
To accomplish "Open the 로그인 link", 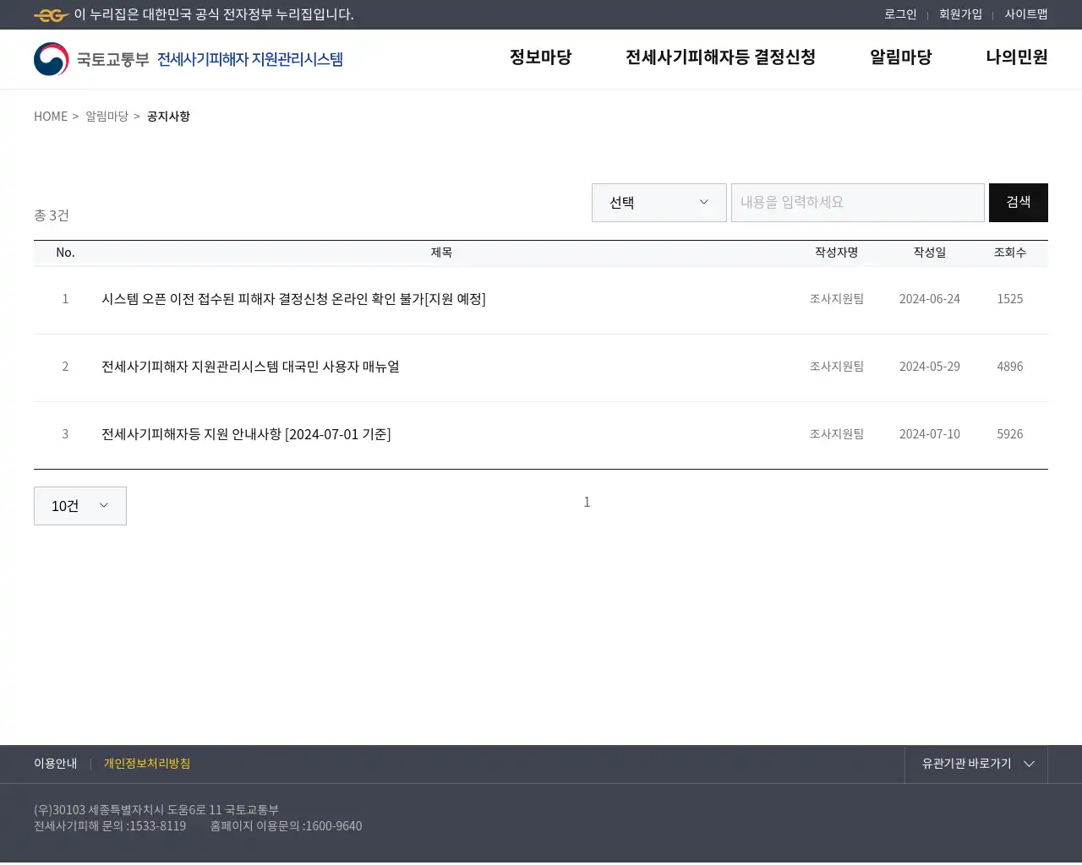I will coord(900,14).
